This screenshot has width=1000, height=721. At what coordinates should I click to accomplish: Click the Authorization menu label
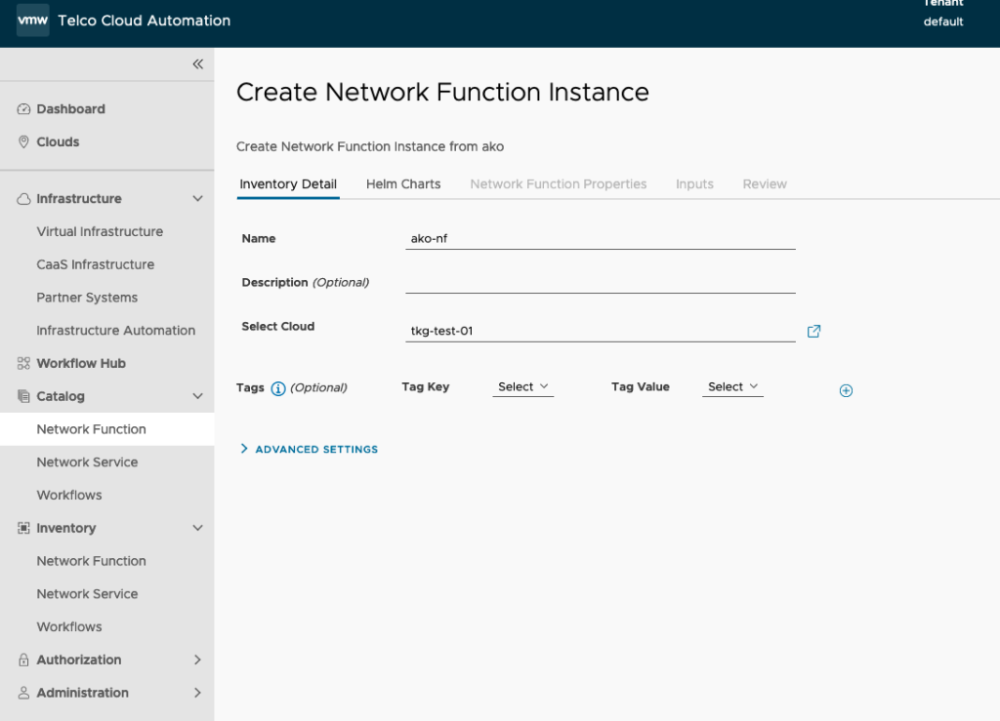coord(79,660)
